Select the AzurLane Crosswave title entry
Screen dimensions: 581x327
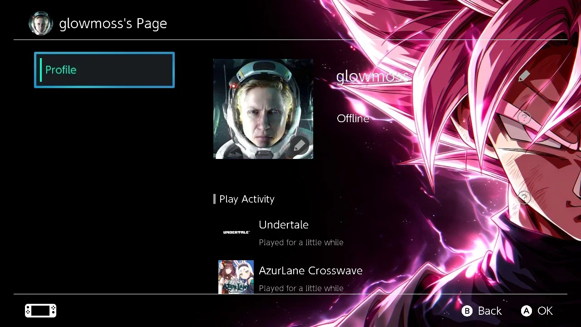point(310,271)
